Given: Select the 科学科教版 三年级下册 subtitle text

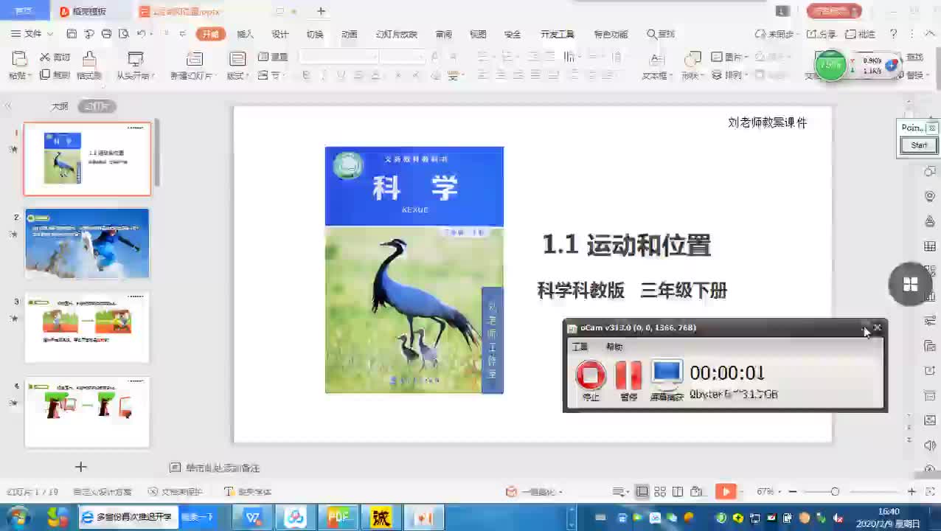Looking at the screenshot, I should [x=633, y=291].
